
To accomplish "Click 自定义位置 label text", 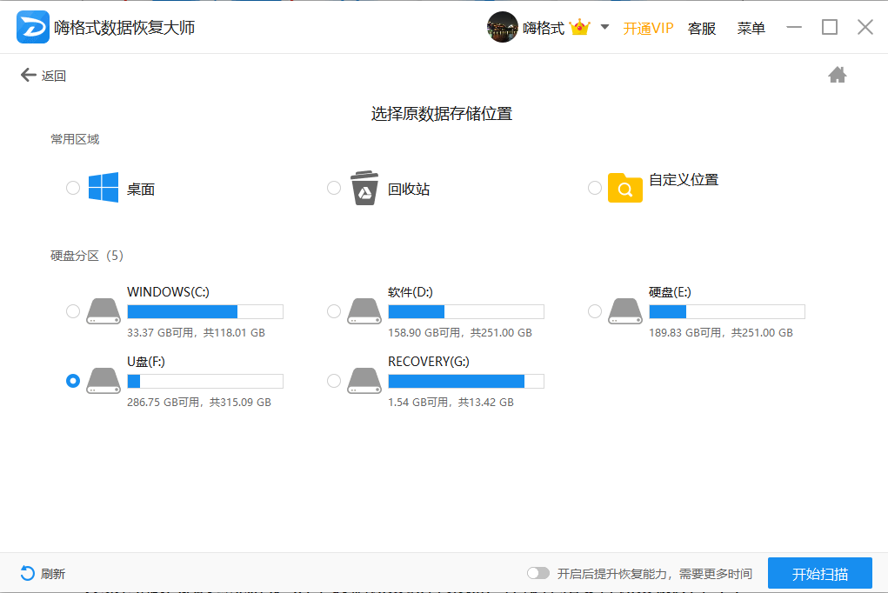I will tap(684, 179).
